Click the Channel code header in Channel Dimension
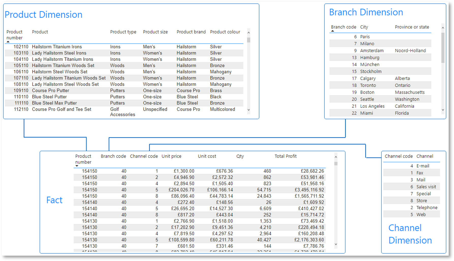Screen dimensions: 454x261 pyautogui.click(x=399, y=156)
